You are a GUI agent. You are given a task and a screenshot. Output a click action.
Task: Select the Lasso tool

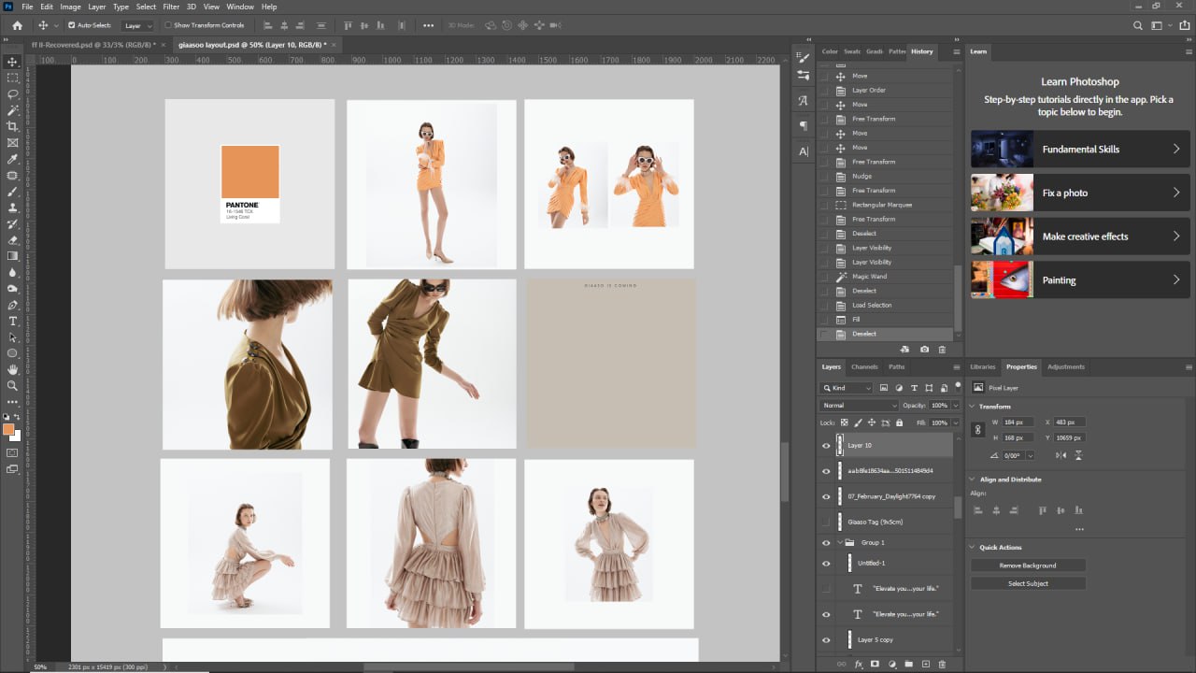click(x=12, y=94)
